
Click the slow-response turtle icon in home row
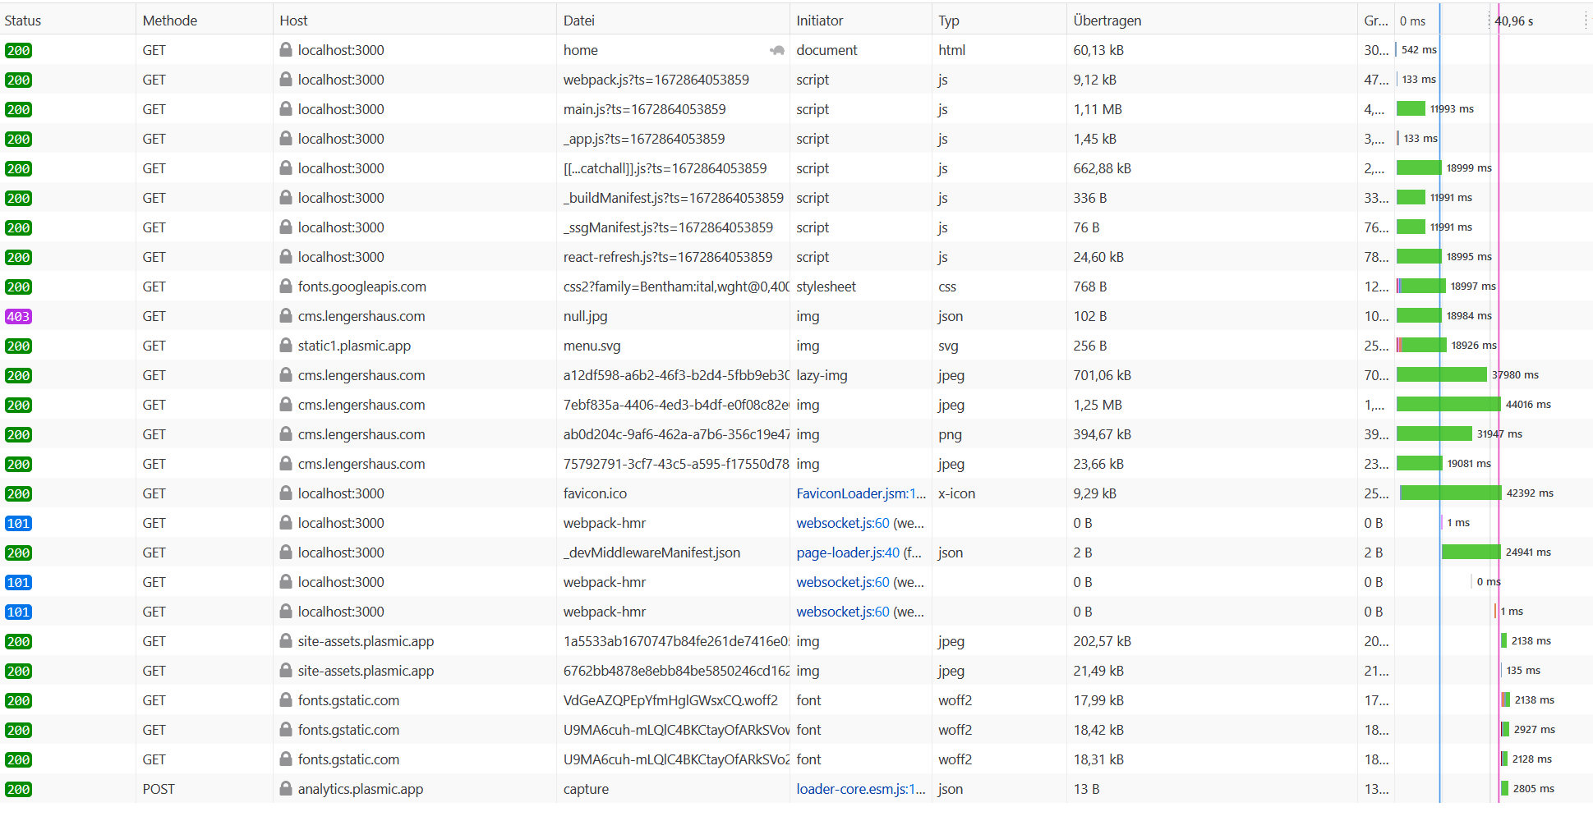(776, 50)
